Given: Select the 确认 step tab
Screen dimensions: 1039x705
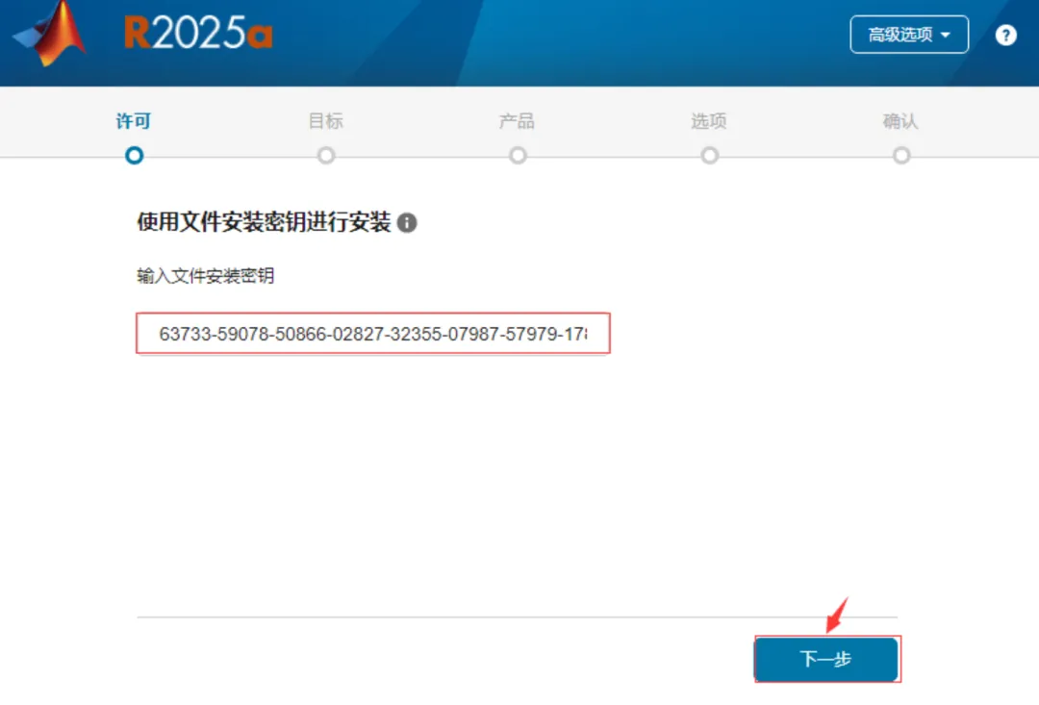Looking at the screenshot, I should coord(900,121).
